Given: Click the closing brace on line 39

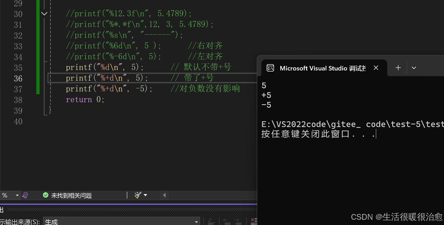Looking at the screenshot, I should tap(50, 110).
